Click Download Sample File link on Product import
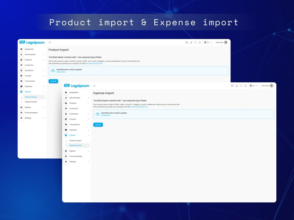The image size is (294, 220). point(94,64)
